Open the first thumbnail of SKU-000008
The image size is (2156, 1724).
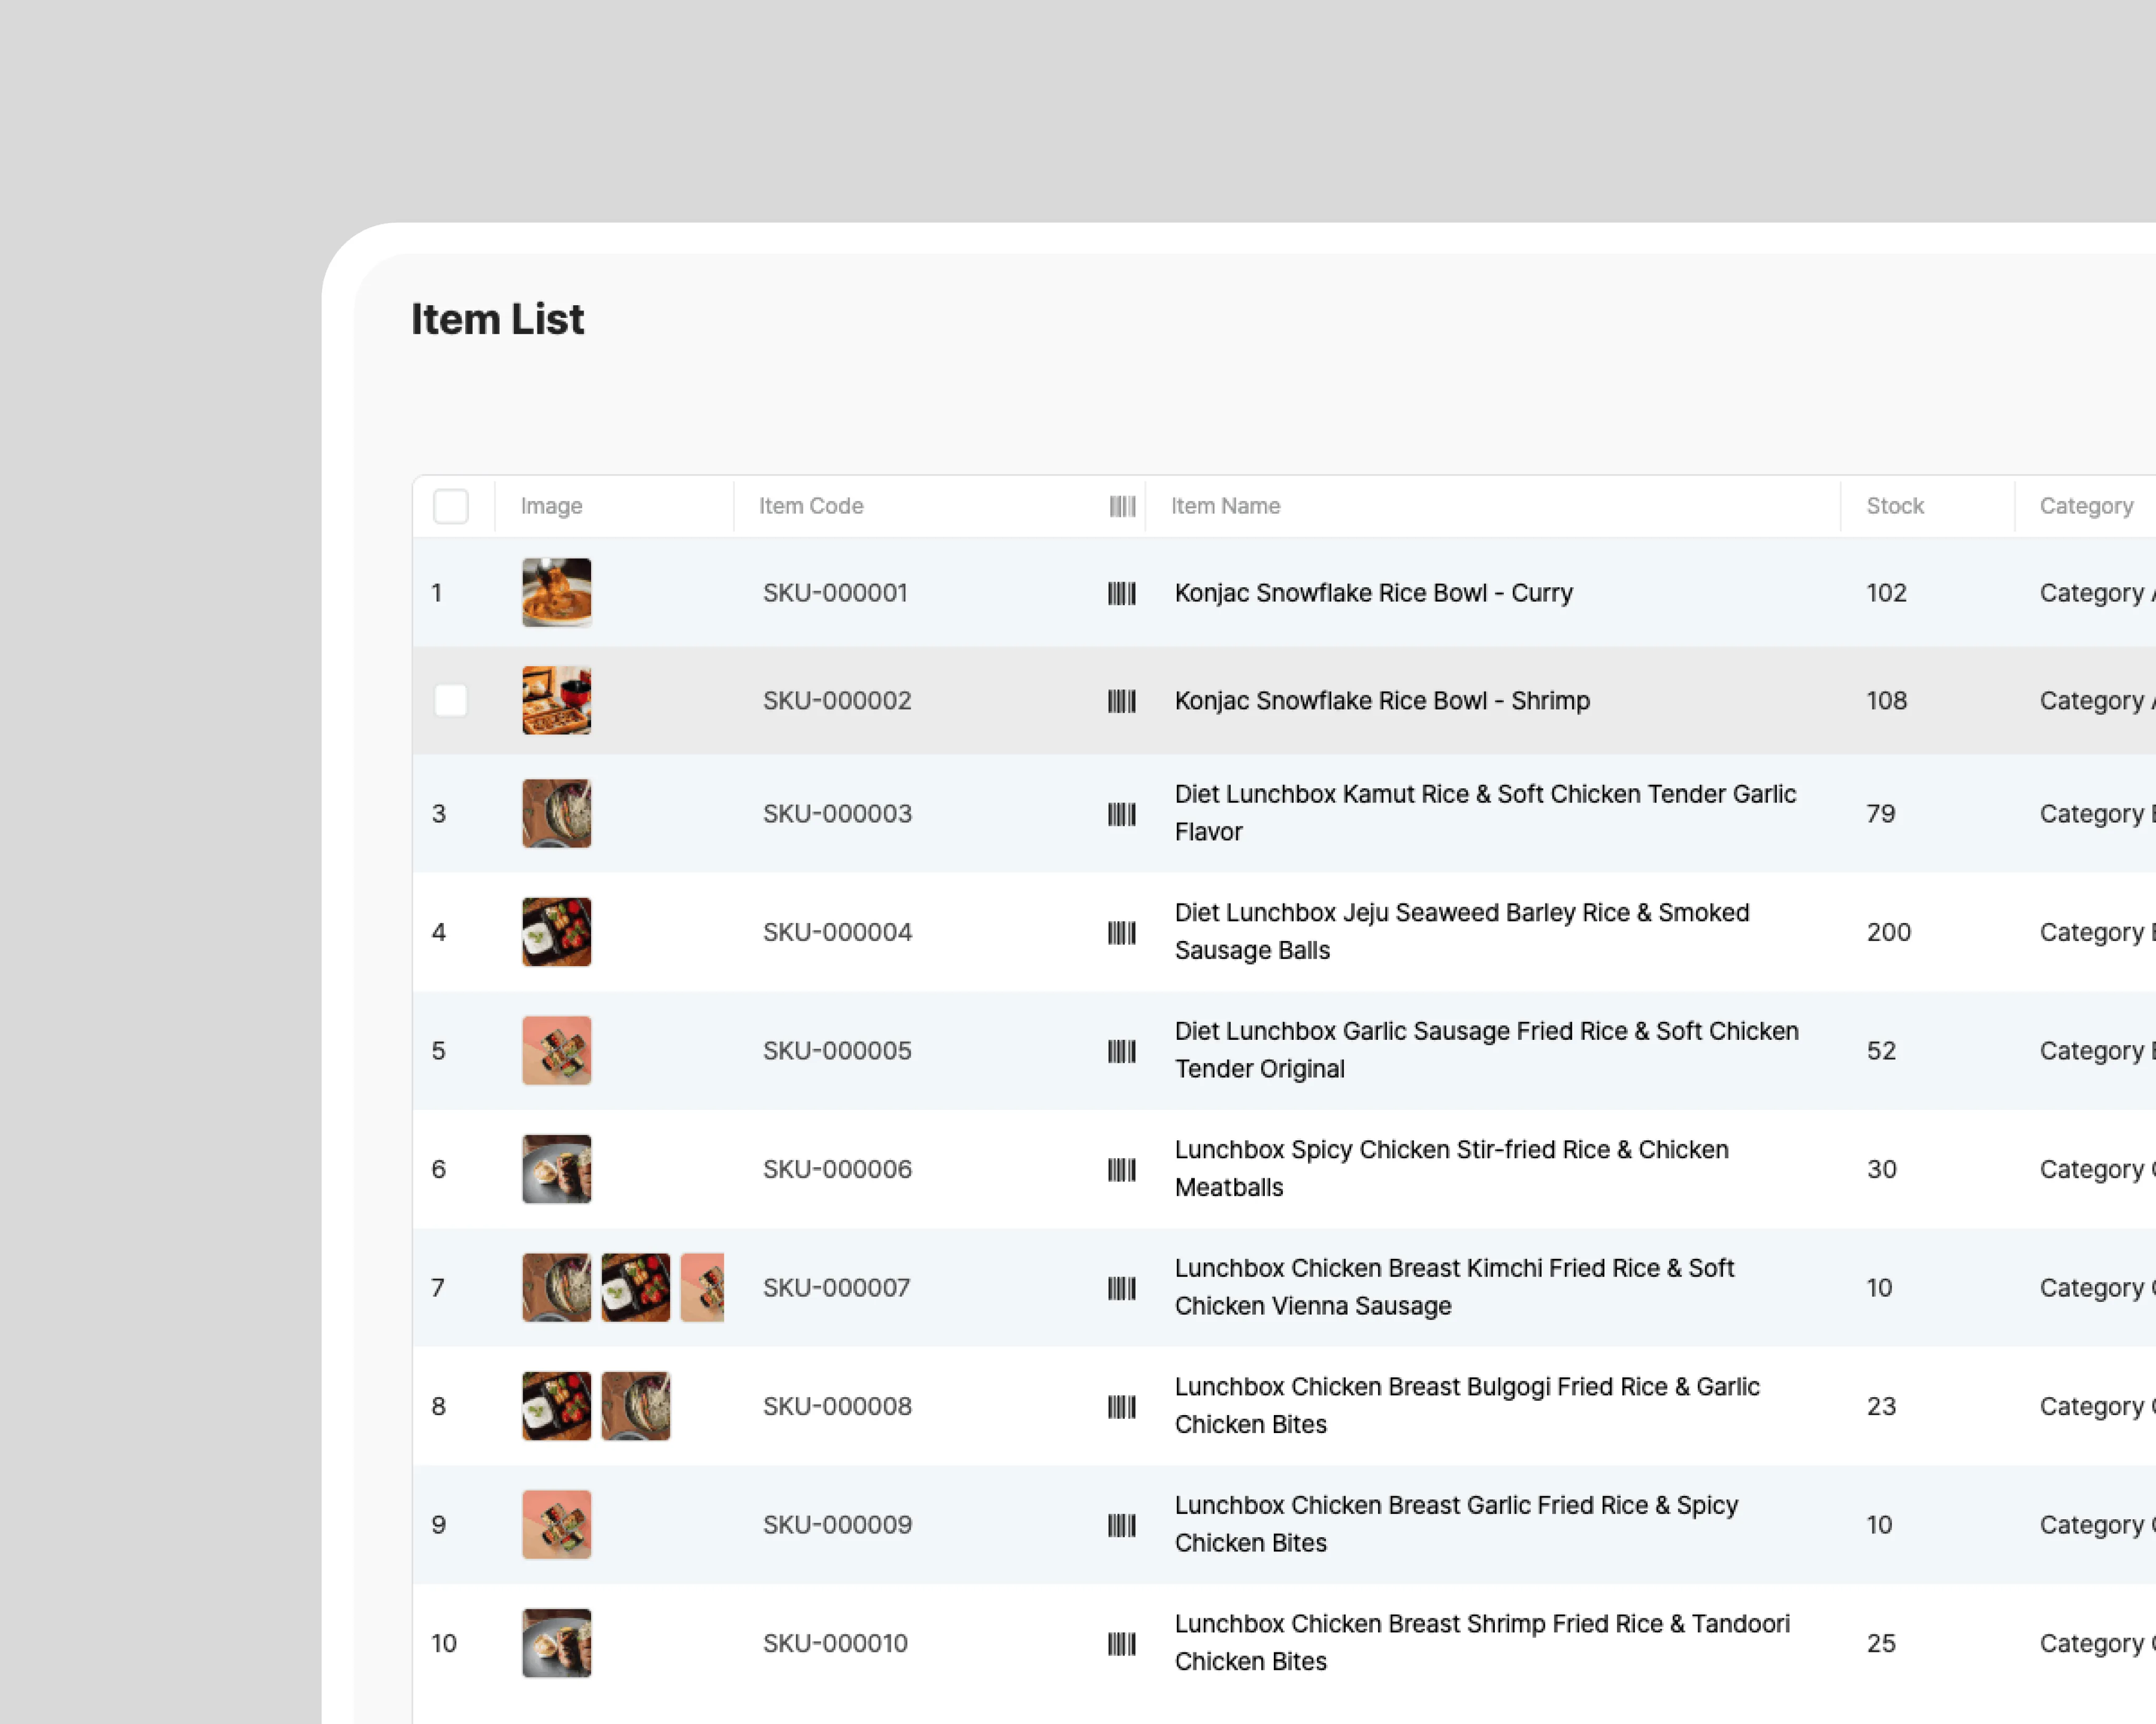click(557, 1406)
